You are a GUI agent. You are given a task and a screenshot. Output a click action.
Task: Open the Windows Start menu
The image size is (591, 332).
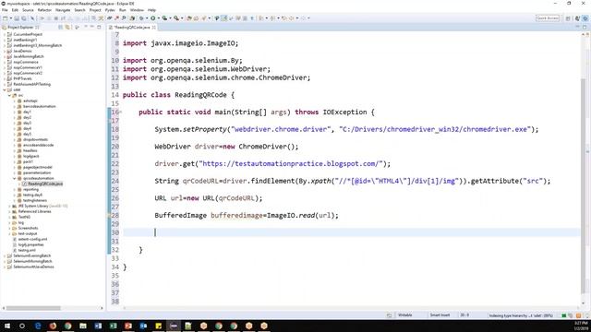click(7, 326)
